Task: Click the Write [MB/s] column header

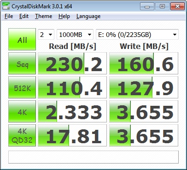Action: pyautogui.click(x=144, y=46)
